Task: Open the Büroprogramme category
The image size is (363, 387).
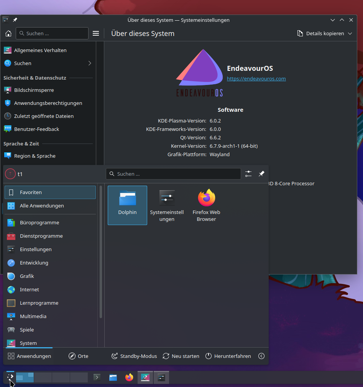Action: pyautogui.click(x=50, y=223)
